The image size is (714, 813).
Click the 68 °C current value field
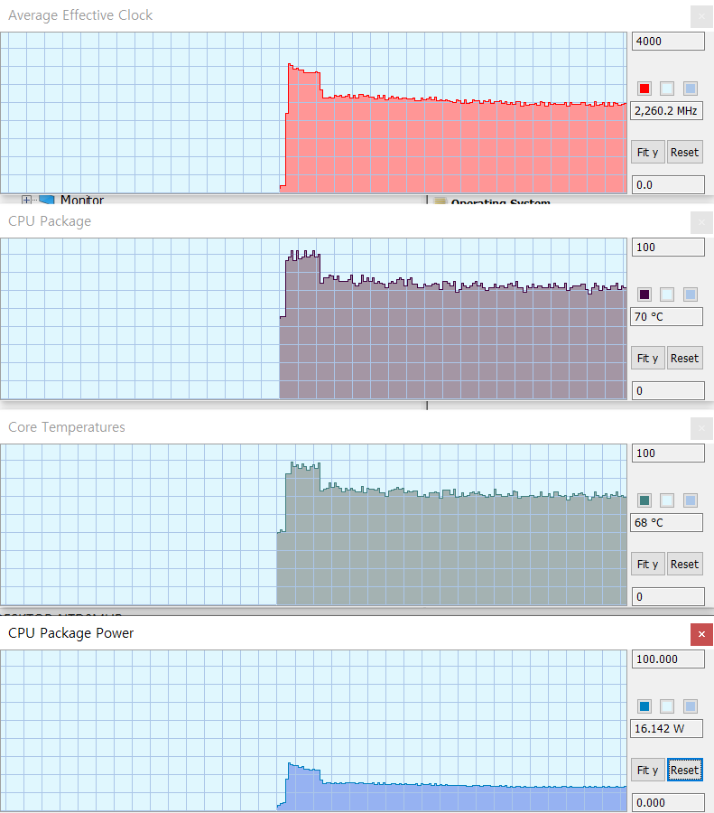[666, 523]
